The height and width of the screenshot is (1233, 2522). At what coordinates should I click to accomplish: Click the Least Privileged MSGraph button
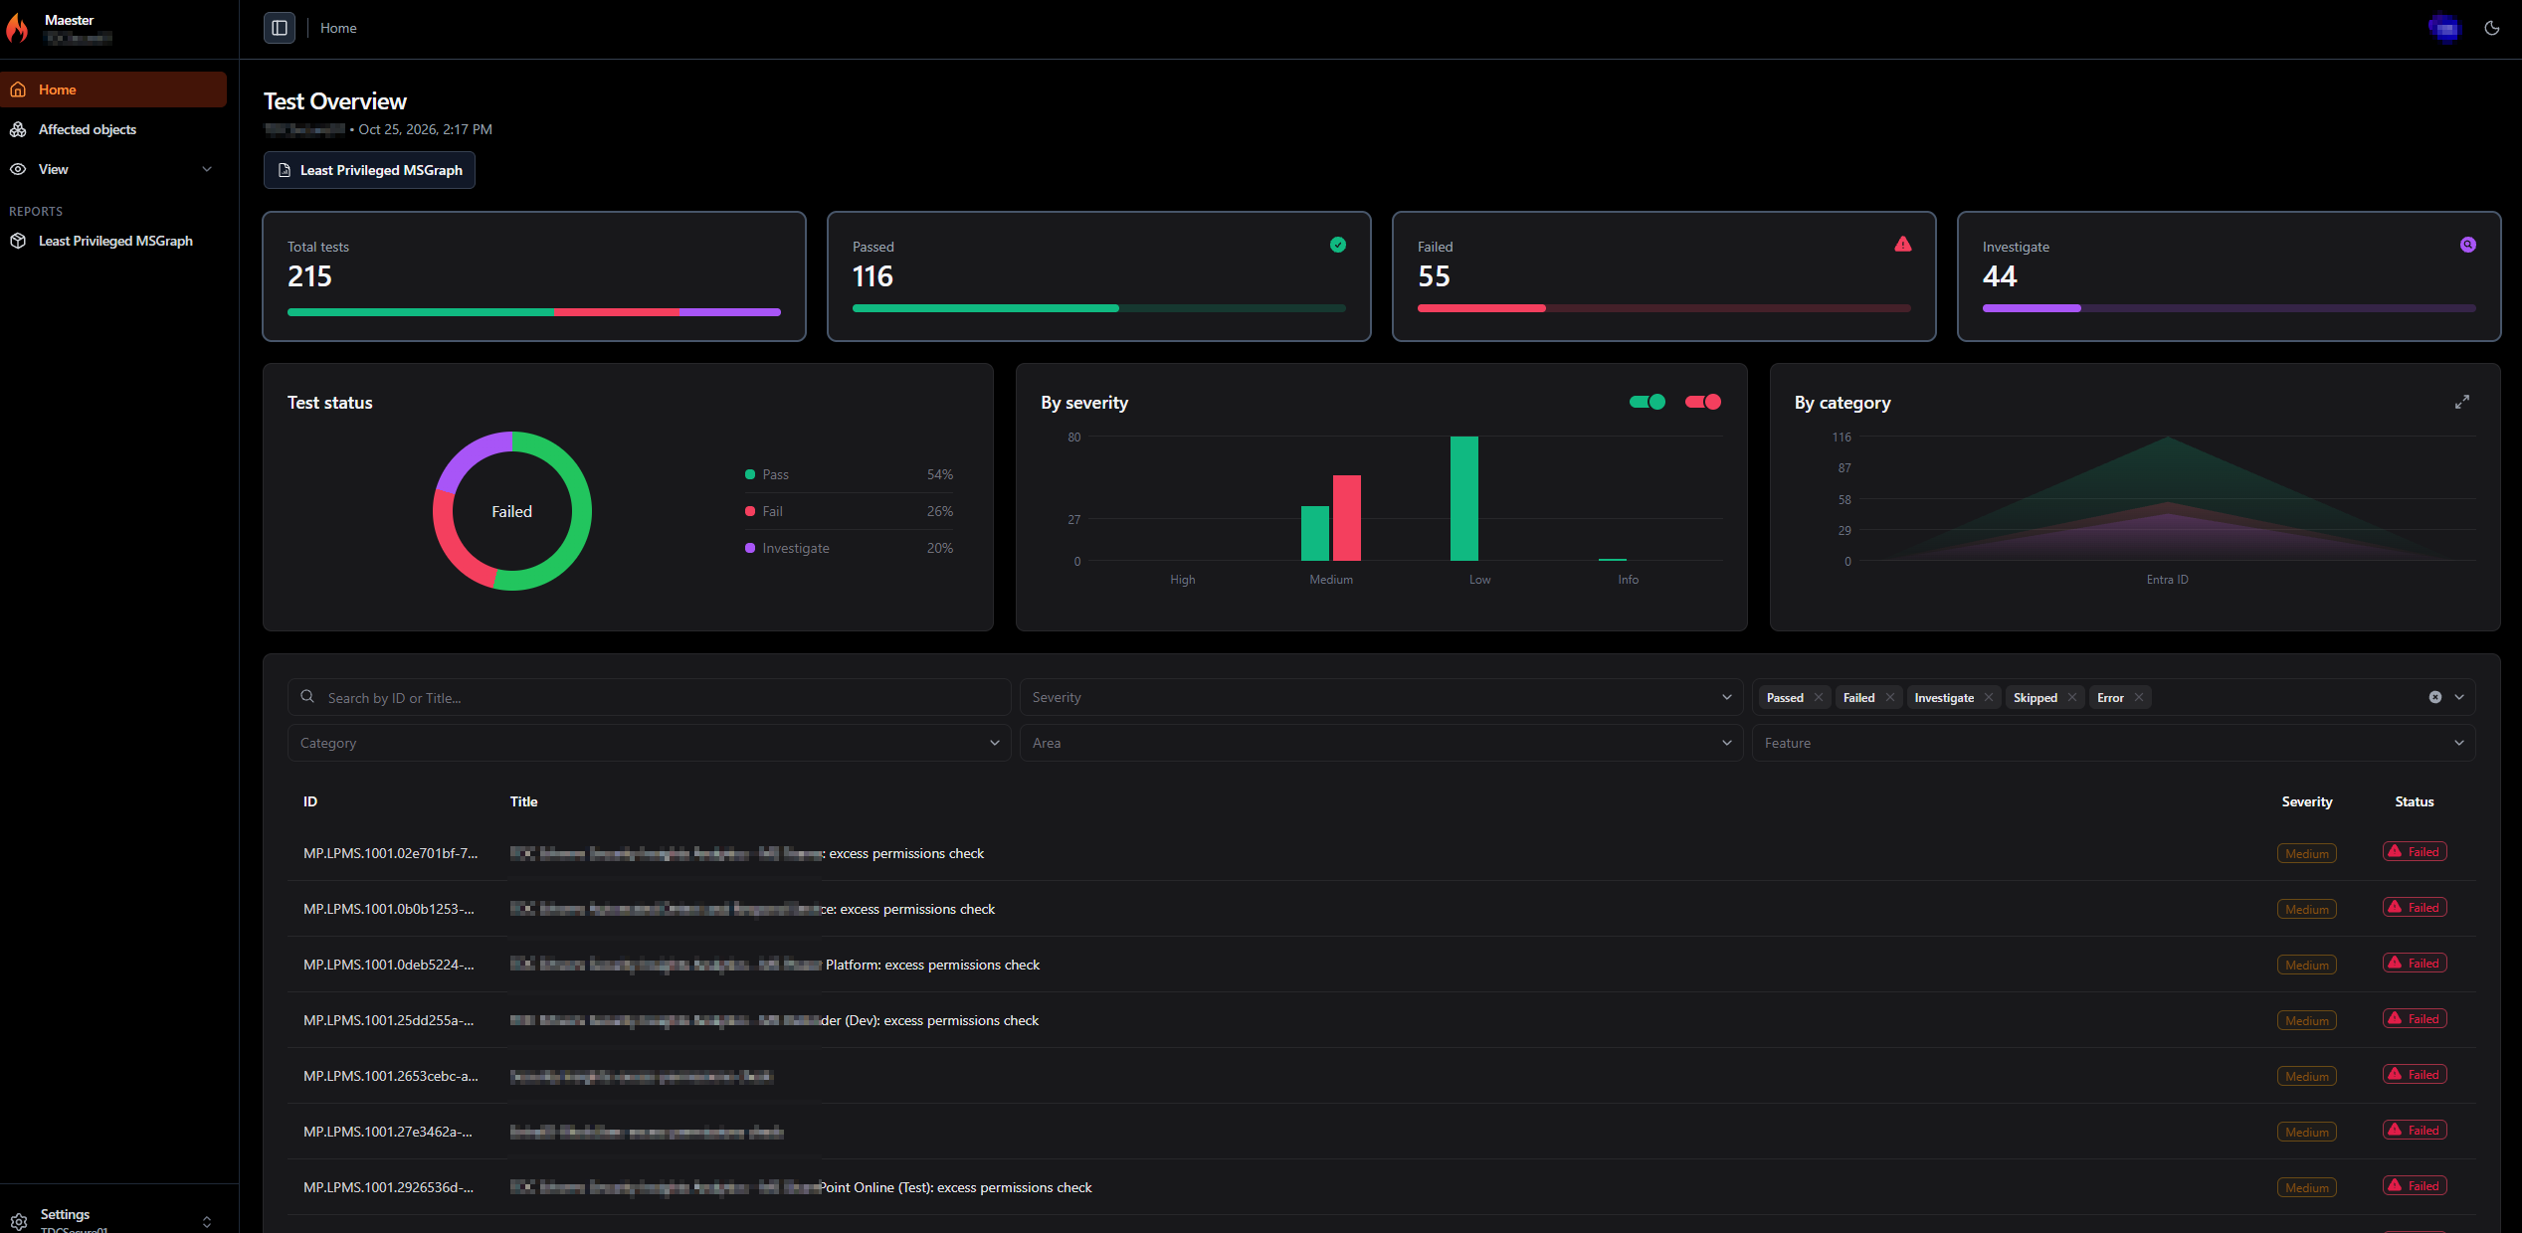coord(369,170)
